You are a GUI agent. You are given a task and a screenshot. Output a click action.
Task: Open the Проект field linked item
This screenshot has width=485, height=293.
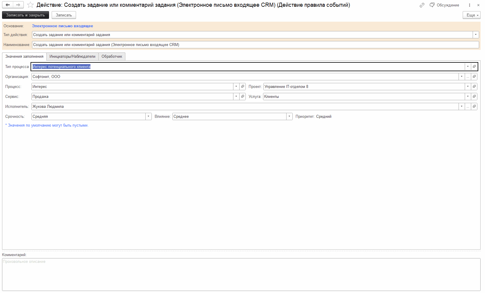[x=474, y=86]
